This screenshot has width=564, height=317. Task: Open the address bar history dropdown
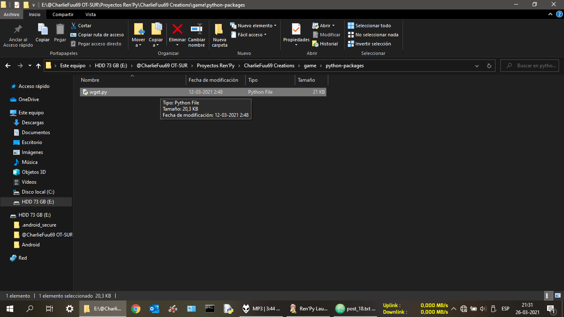coord(477,66)
